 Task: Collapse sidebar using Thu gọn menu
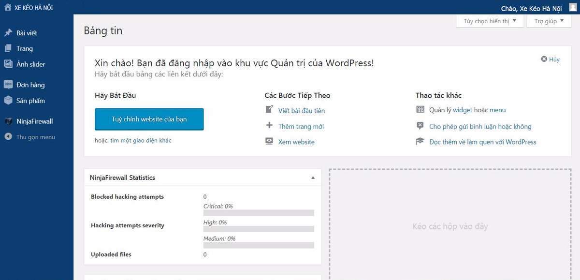[x=35, y=137]
